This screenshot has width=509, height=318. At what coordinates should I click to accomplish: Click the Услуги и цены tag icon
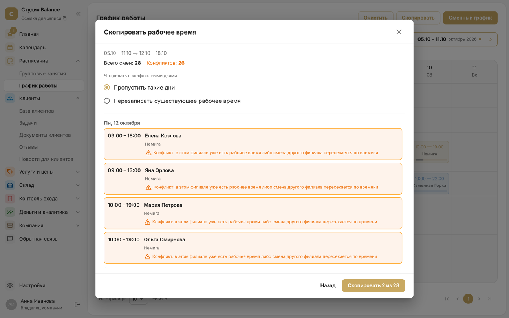point(10,172)
